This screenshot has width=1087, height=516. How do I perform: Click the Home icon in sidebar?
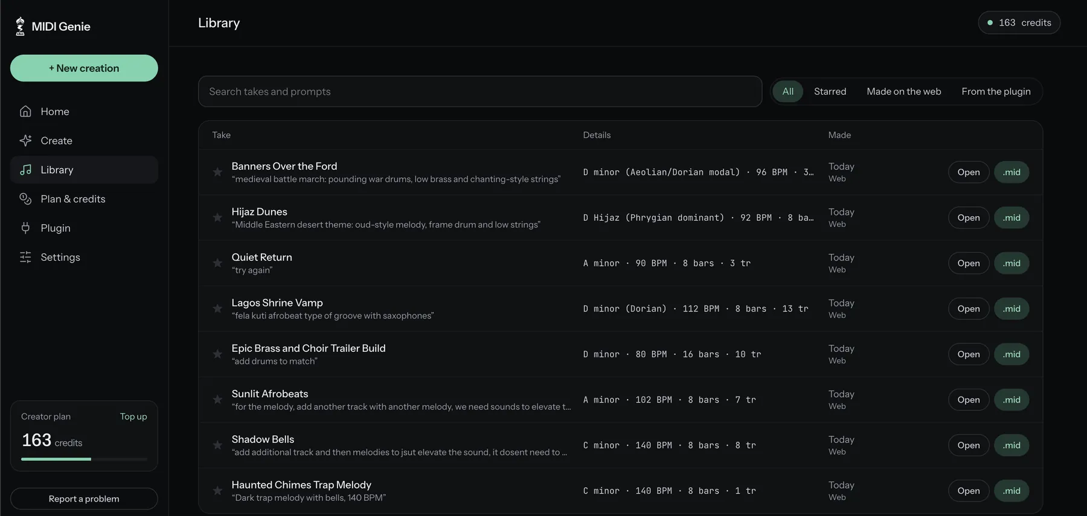[x=25, y=112]
